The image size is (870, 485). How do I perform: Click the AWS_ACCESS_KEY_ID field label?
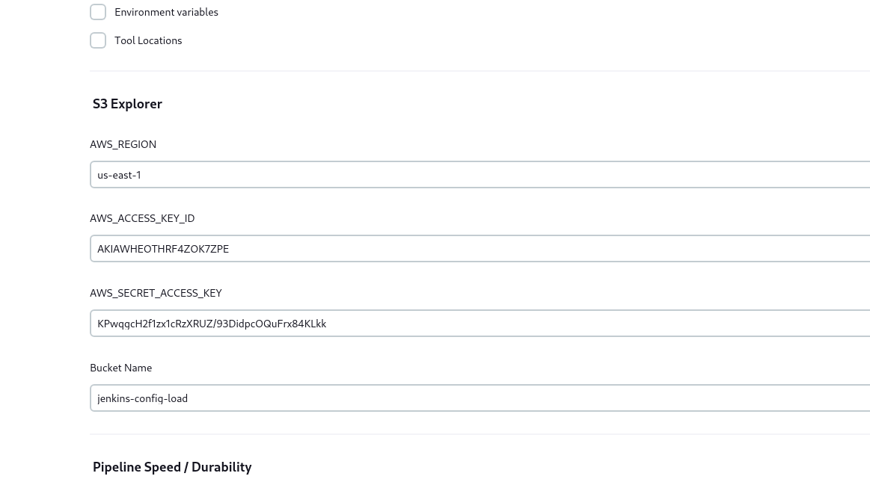(142, 218)
